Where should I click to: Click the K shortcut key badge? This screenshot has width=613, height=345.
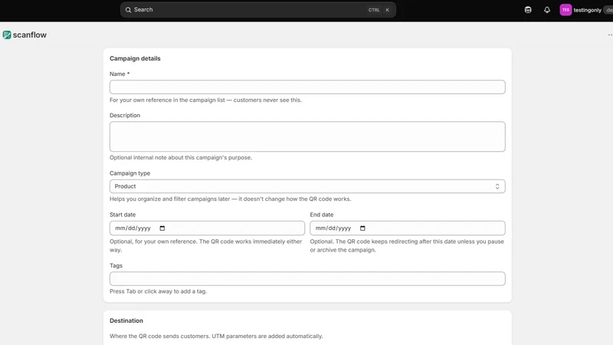(x=388, y=10)
